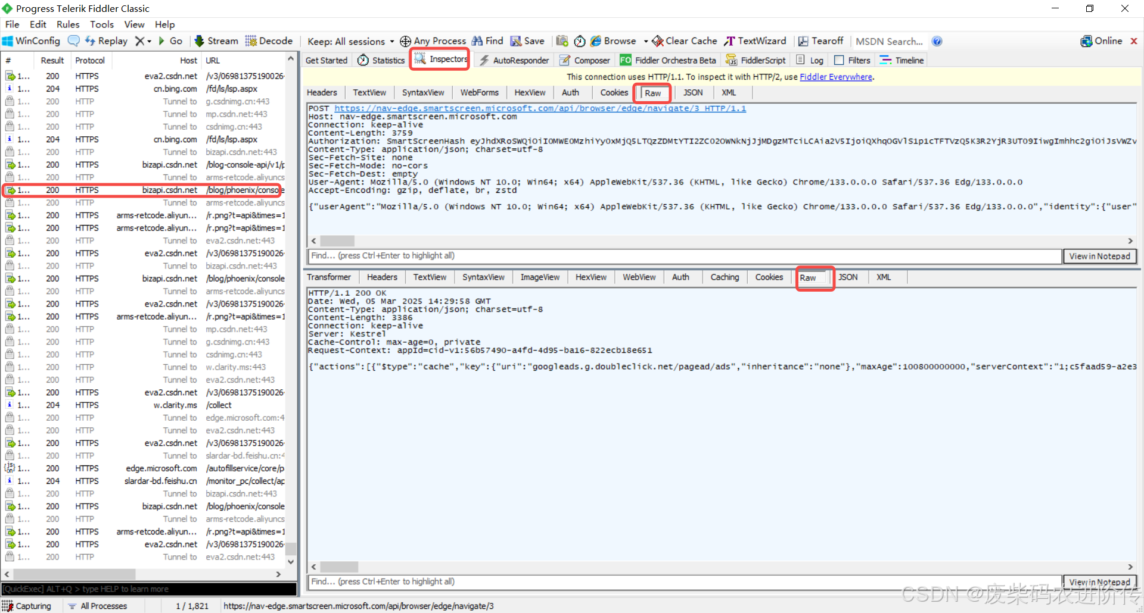
Task: Click Tearoff to detach inspectors
Action: pos(820,41)
